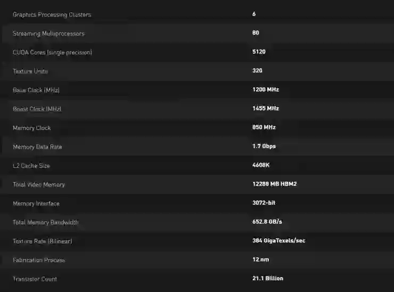This screenshot has height=292, width=394.
Task: Click the 1200 MHz base clock value
Action: pos(265,90)
